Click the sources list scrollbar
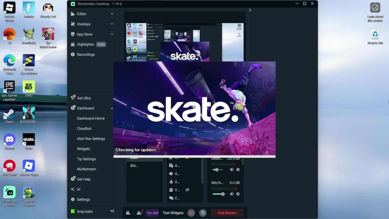 pos(202,171)
